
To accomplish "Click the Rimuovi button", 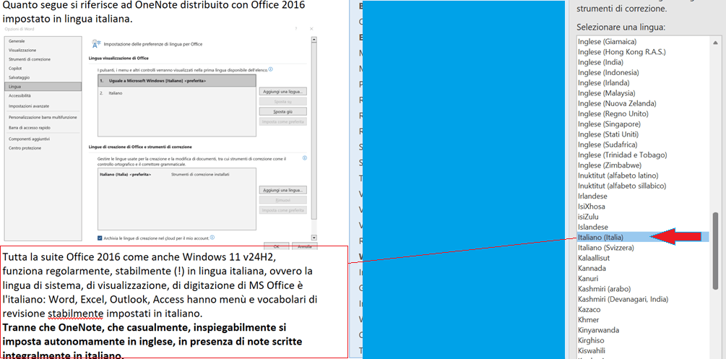I will coord(282,201).
